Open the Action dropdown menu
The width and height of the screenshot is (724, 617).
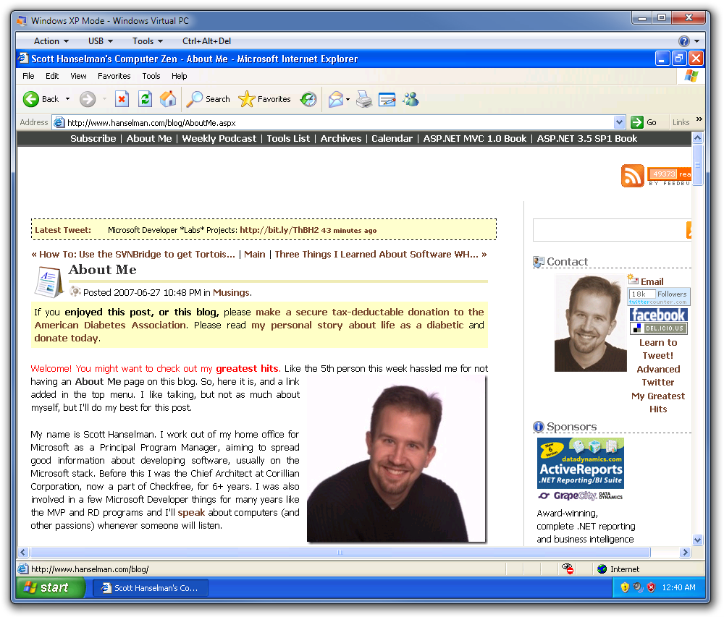(x=51, y=41)
